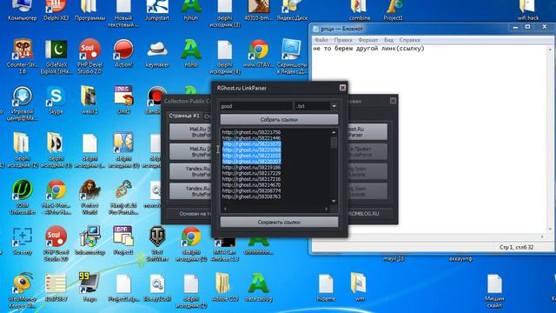Open the combine folder icon
This screenshot has height=313, width=556.
[x=359, y=10]
